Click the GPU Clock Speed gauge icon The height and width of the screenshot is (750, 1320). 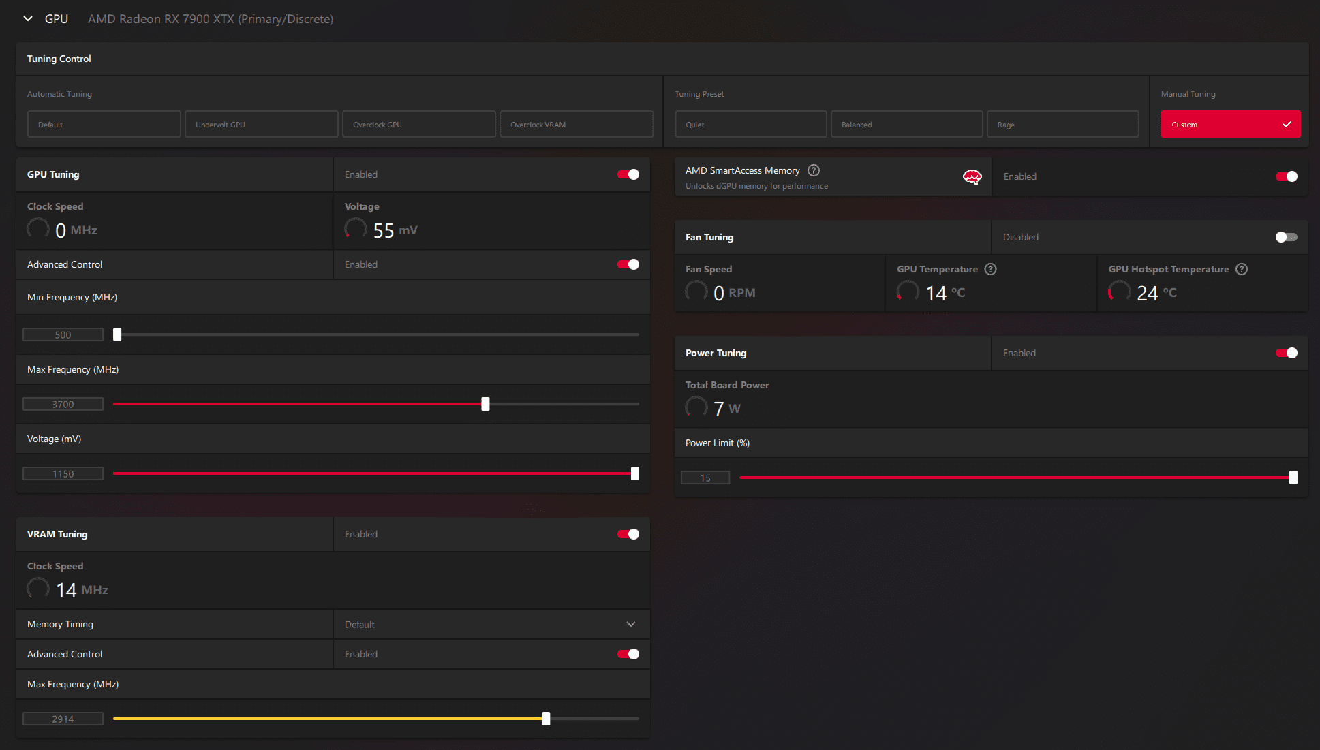pyautogui.click(x=38, y=229)
